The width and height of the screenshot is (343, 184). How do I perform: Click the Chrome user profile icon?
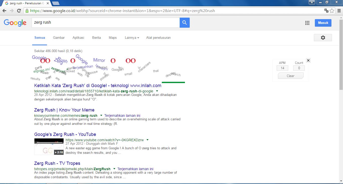[312, 2]
